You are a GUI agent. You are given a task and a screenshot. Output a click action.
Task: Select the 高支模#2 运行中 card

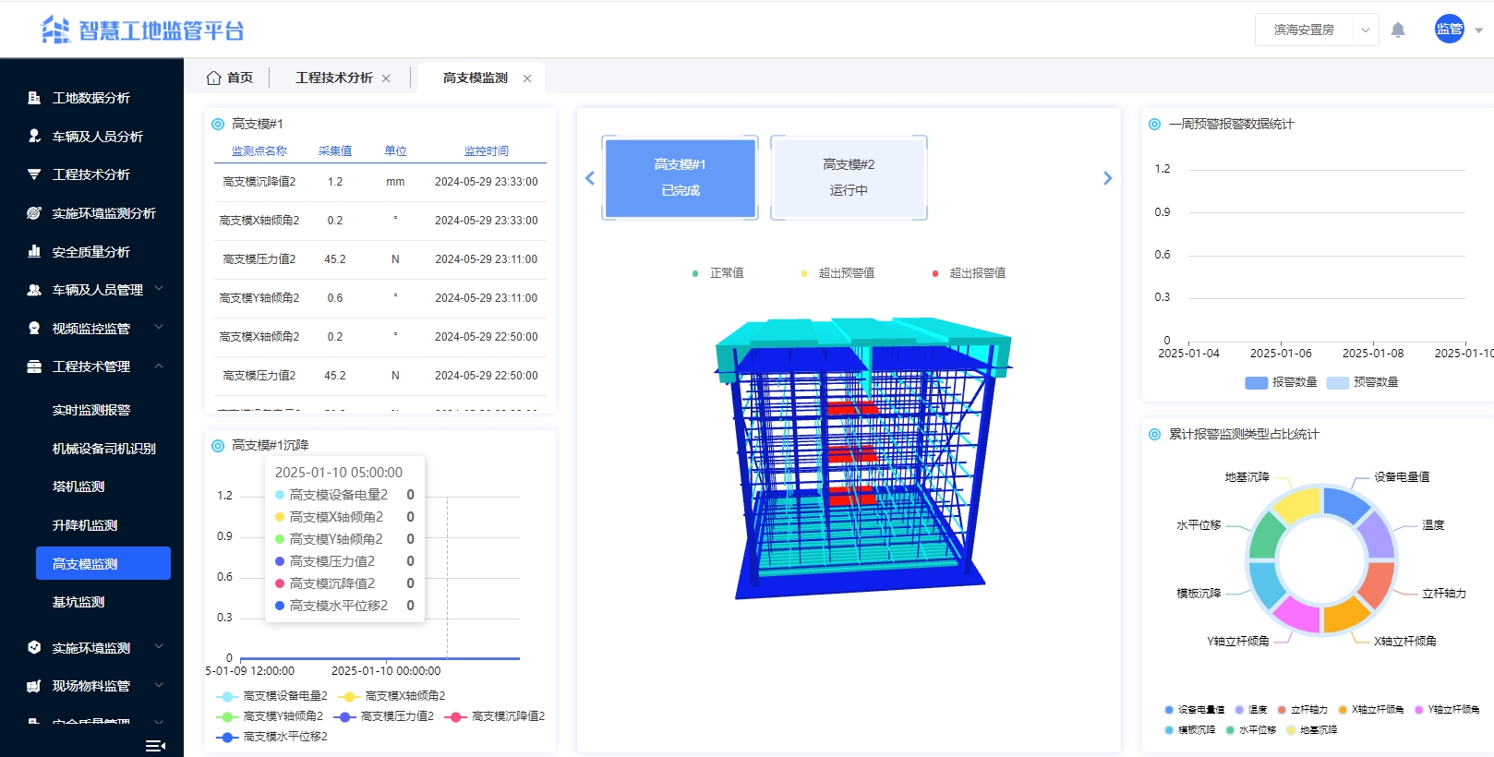click(849, 177)
